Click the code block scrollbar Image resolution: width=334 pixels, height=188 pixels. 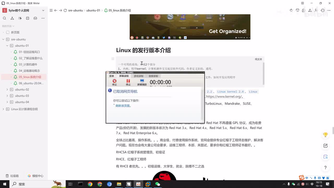(264, 73)
